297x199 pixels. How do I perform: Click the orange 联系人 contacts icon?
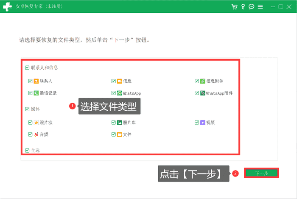pos(36,81)
